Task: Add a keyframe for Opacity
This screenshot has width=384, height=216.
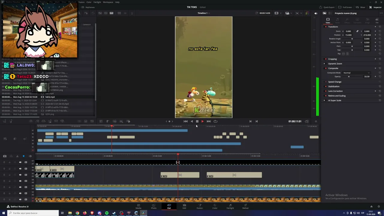Action: pyautogui.click(x=375, y=76)
